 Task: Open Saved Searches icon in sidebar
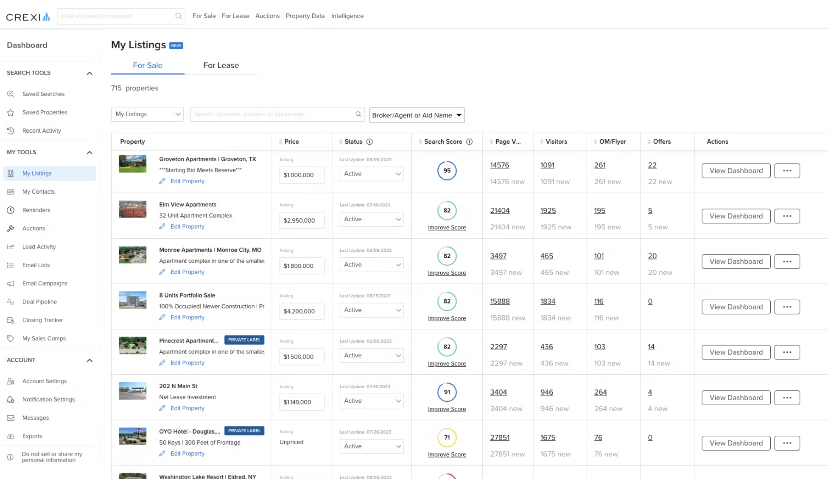coord(11,94)
